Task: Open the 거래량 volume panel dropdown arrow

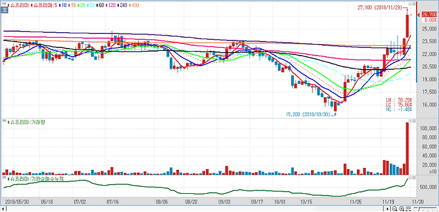Action: [x=410, y=121]
